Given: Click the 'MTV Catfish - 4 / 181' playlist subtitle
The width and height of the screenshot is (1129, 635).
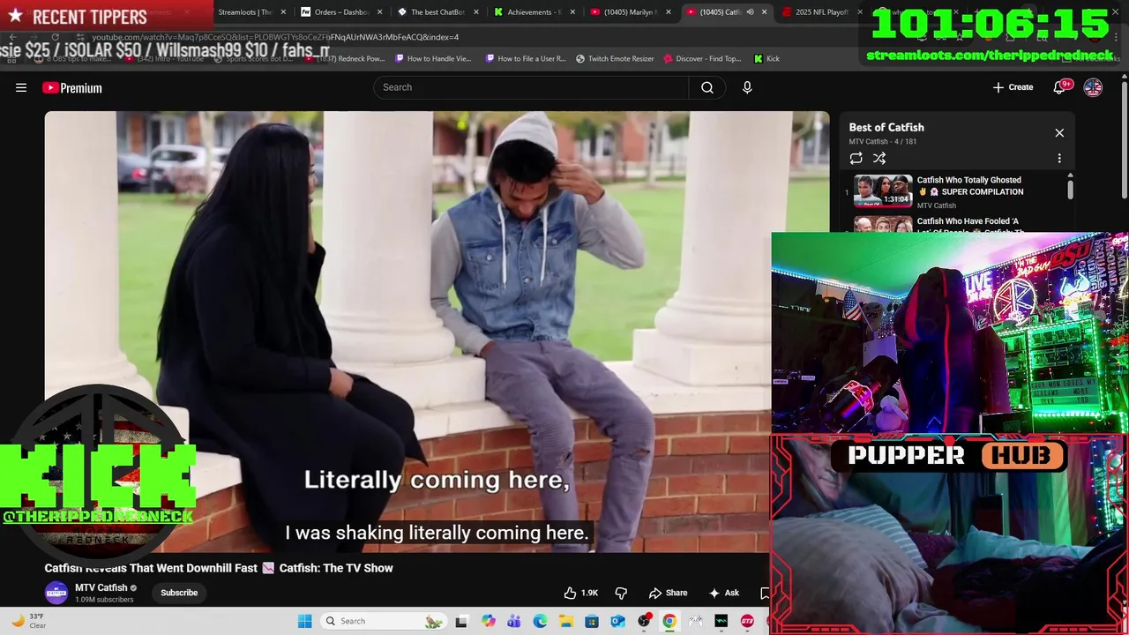Looking at the screenshot, I should pos(883,142).
